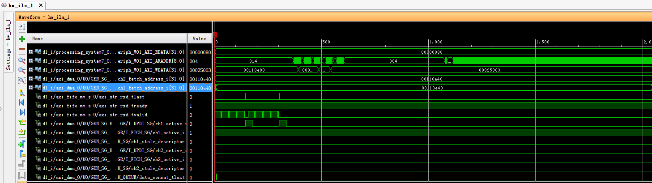Close the hw_ila_1 tab

pyautogui.click(x=41, y=6)
